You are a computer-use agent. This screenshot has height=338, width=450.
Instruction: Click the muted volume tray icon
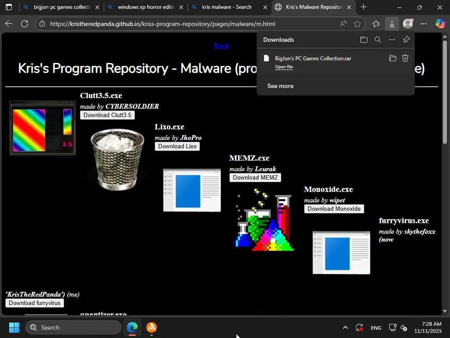pyautogui.click(x=404, y=327)
